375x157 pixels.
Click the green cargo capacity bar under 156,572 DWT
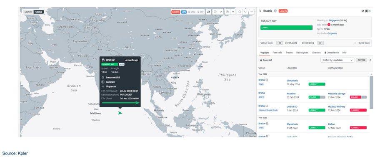[287, 28]
